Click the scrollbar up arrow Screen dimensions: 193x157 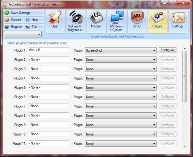coord(185,48)
